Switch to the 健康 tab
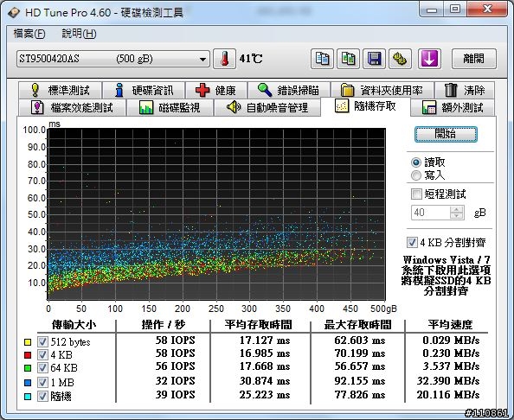The height and width of the screenshot is (420, 514). [216, 90]
